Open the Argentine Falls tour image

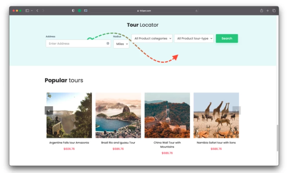pyautogui.click(x=69, y=115)
